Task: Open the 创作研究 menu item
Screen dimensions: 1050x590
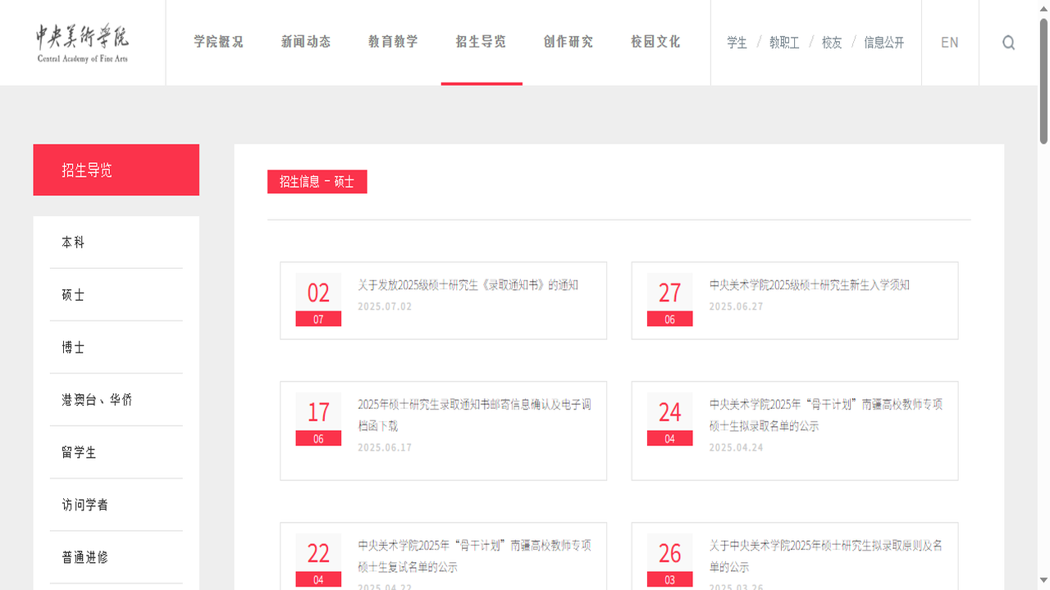Action: click(567, 42)
